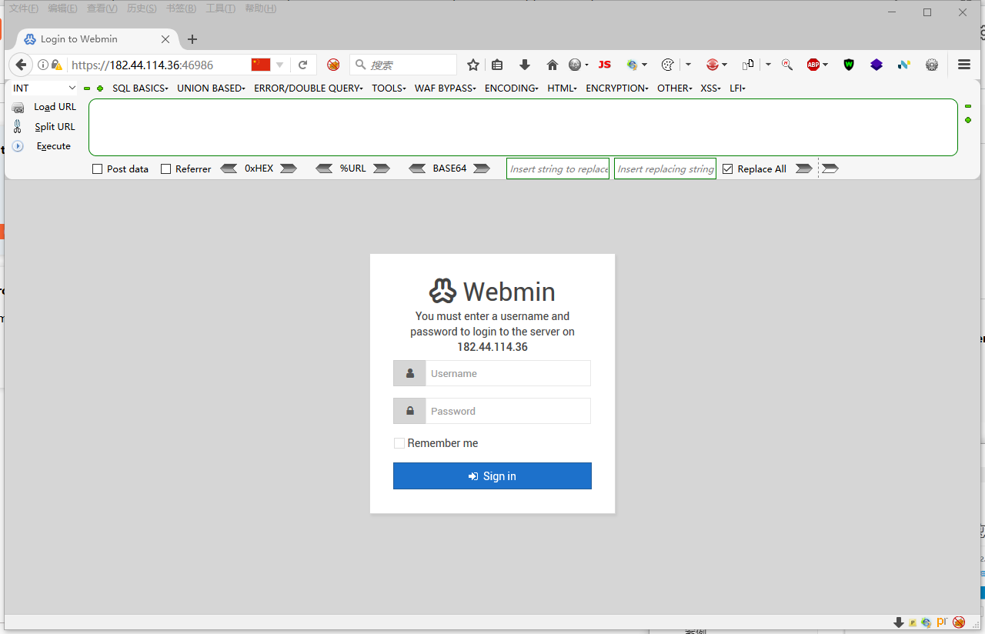This screenshot has width=985, height=634.
Task: Tick the Remember me checkbox
Action: 399,443
